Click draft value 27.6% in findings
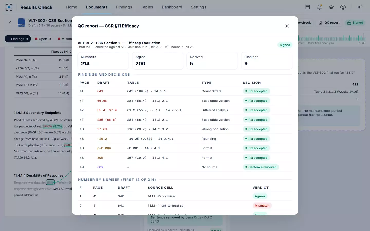 (x=102, y=129)
